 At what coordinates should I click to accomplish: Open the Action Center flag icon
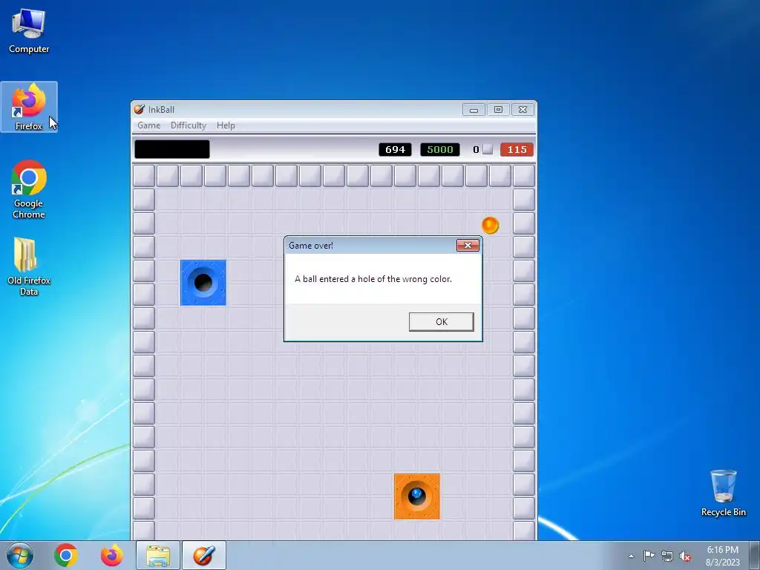tap(649, 556)
